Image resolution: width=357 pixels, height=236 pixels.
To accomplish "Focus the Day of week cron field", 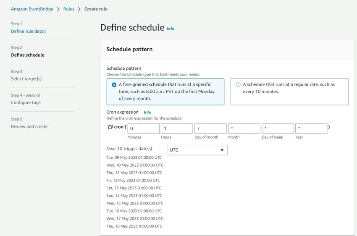I will (278, 128).
